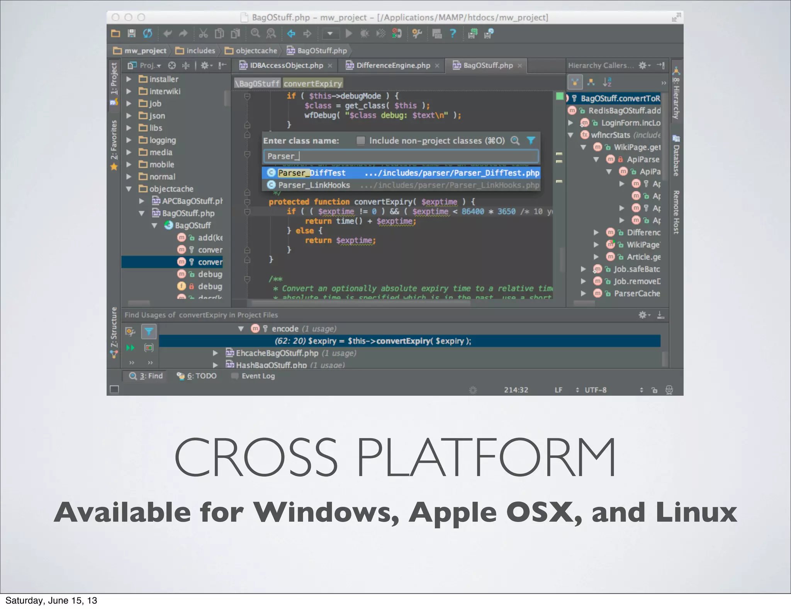Click the Paste icon in toolbar
The width and height of the screenshot is (791, 609).
[235, 34]
